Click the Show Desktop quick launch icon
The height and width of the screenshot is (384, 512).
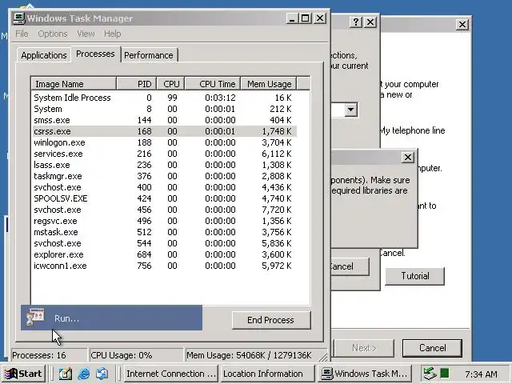click(x=65, y=374)
